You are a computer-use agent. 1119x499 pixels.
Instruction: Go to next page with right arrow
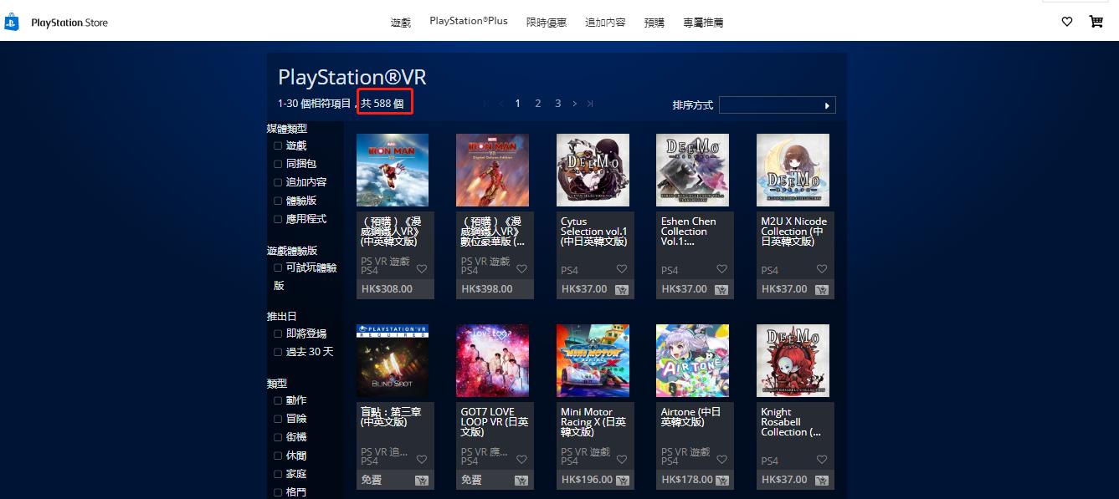(573, 103)
